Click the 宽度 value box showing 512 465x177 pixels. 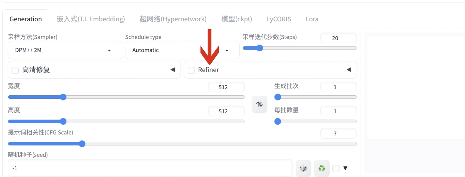(x=226, y=87)
